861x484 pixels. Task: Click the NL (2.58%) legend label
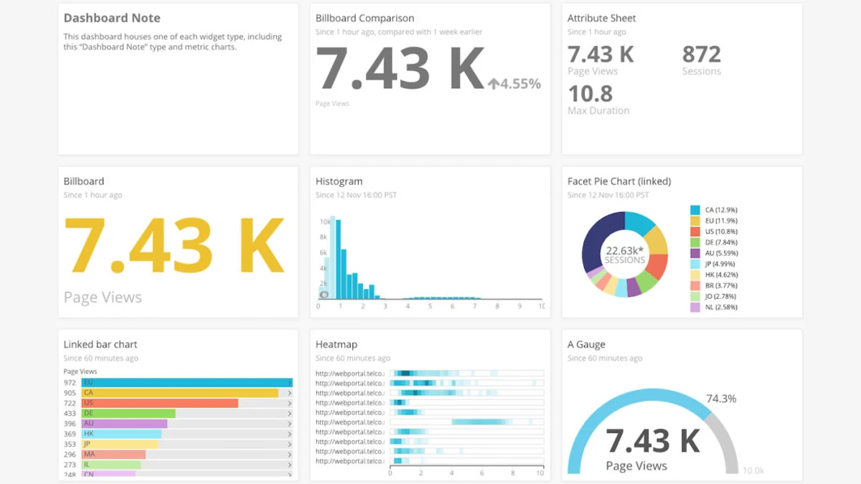point(720,307)
